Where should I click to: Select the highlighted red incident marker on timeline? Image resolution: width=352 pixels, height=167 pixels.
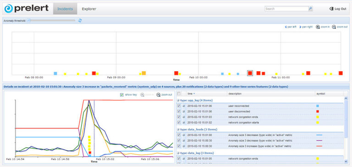(250, 73)
